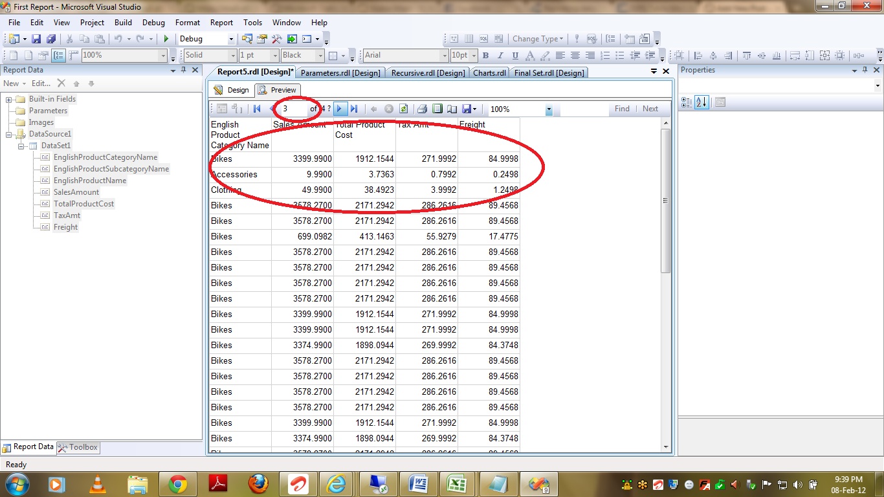
Task: Click Find in the preview toolbar
Action: point(622,109)
